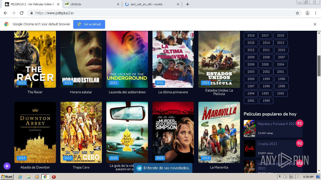
Task: Open the Serial Killer's Guide poster
Action: (x=127, y=132)
